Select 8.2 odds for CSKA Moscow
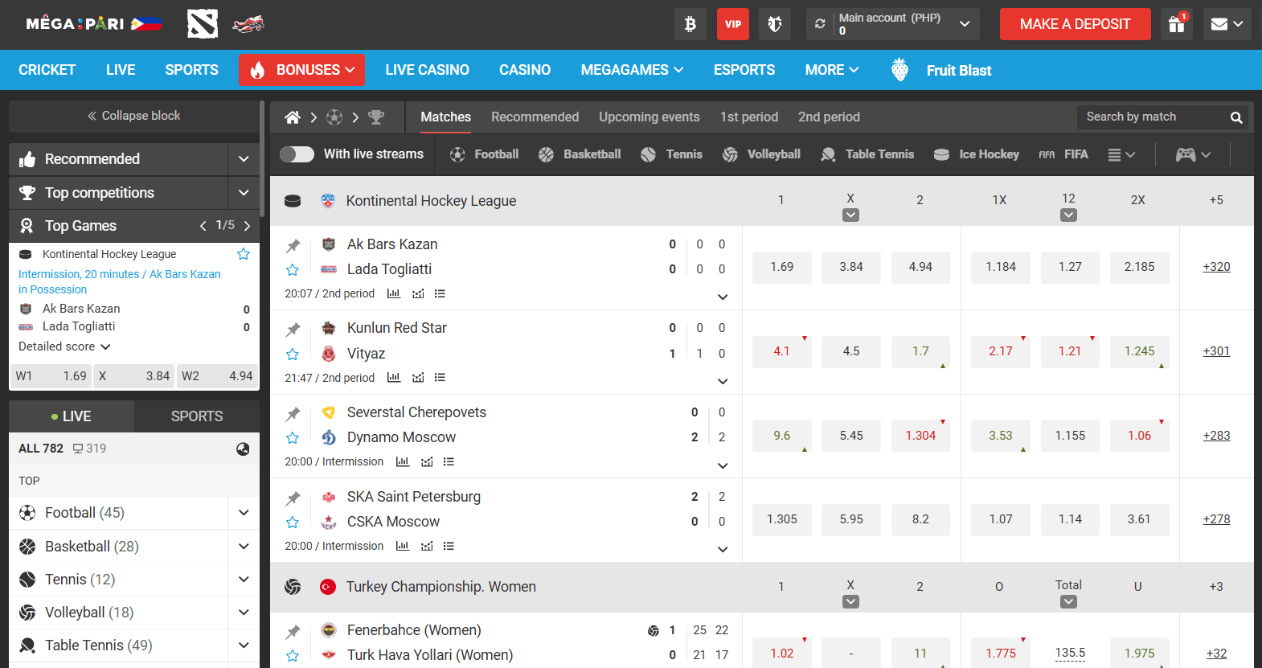This screenshot has width=1262, height=668. [x=920, y=520]
